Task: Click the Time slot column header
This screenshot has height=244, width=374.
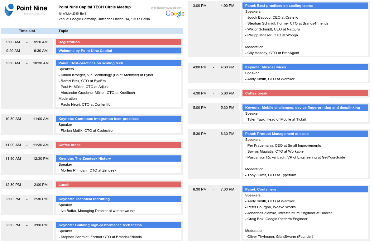Action: tap(27, 31)
